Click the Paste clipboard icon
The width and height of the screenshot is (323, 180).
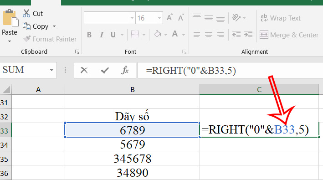10,18
